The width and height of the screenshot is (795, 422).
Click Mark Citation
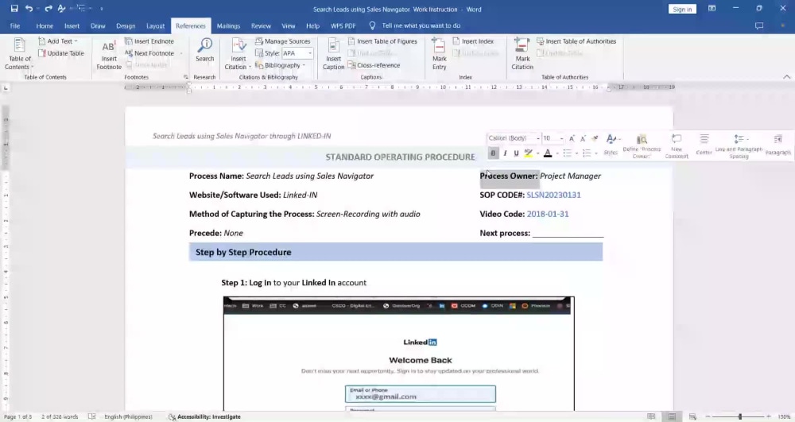coord(522,54)
